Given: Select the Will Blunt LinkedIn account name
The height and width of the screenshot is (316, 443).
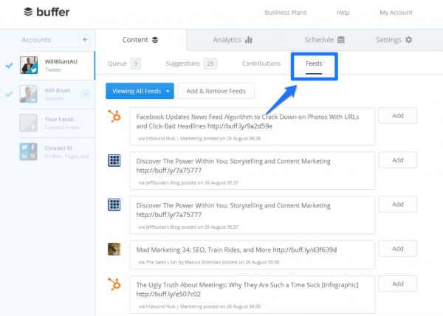Looking at the screenshot, I should [x=58, y=90].
